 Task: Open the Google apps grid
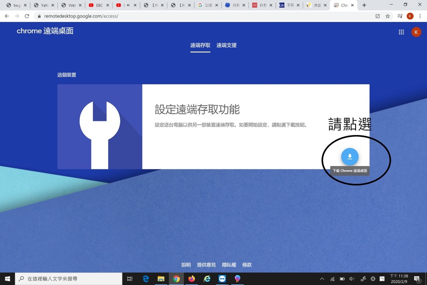click(x=401, y=32)
